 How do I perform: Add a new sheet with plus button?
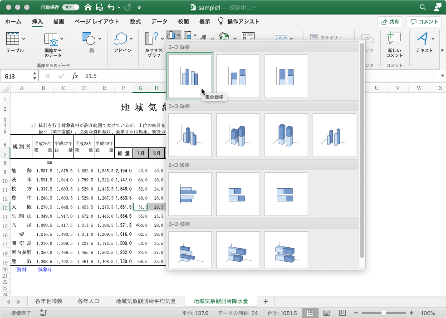(x=266, y=302)
